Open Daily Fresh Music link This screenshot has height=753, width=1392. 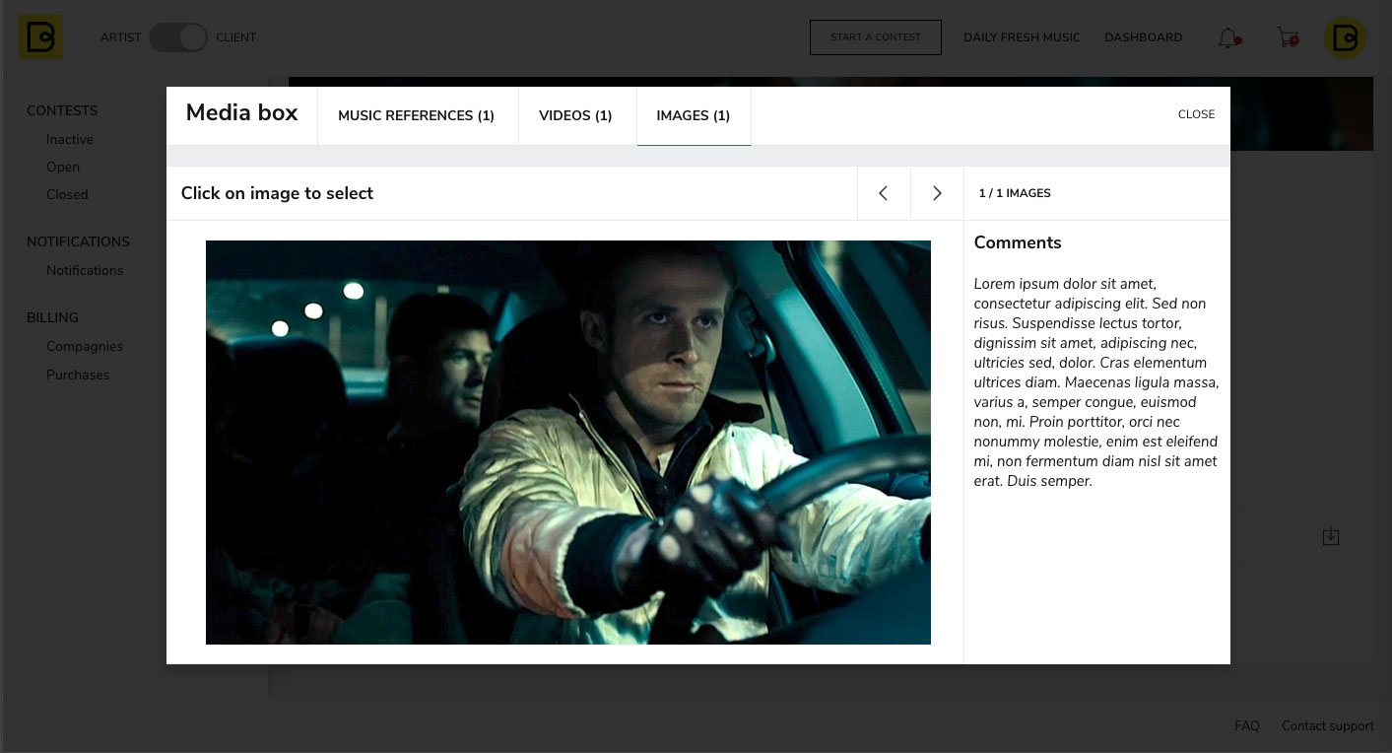click(x=1022, y=37)
